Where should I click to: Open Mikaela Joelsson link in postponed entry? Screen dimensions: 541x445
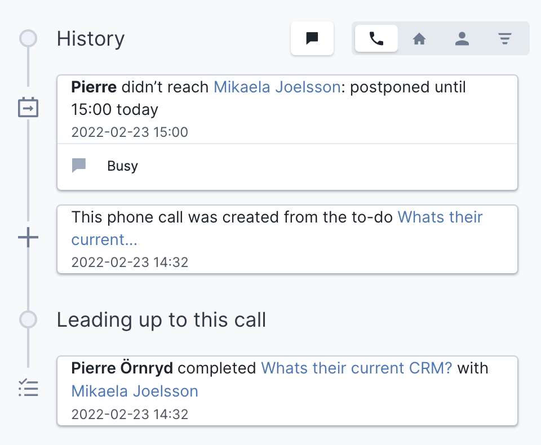pos(277,87)
